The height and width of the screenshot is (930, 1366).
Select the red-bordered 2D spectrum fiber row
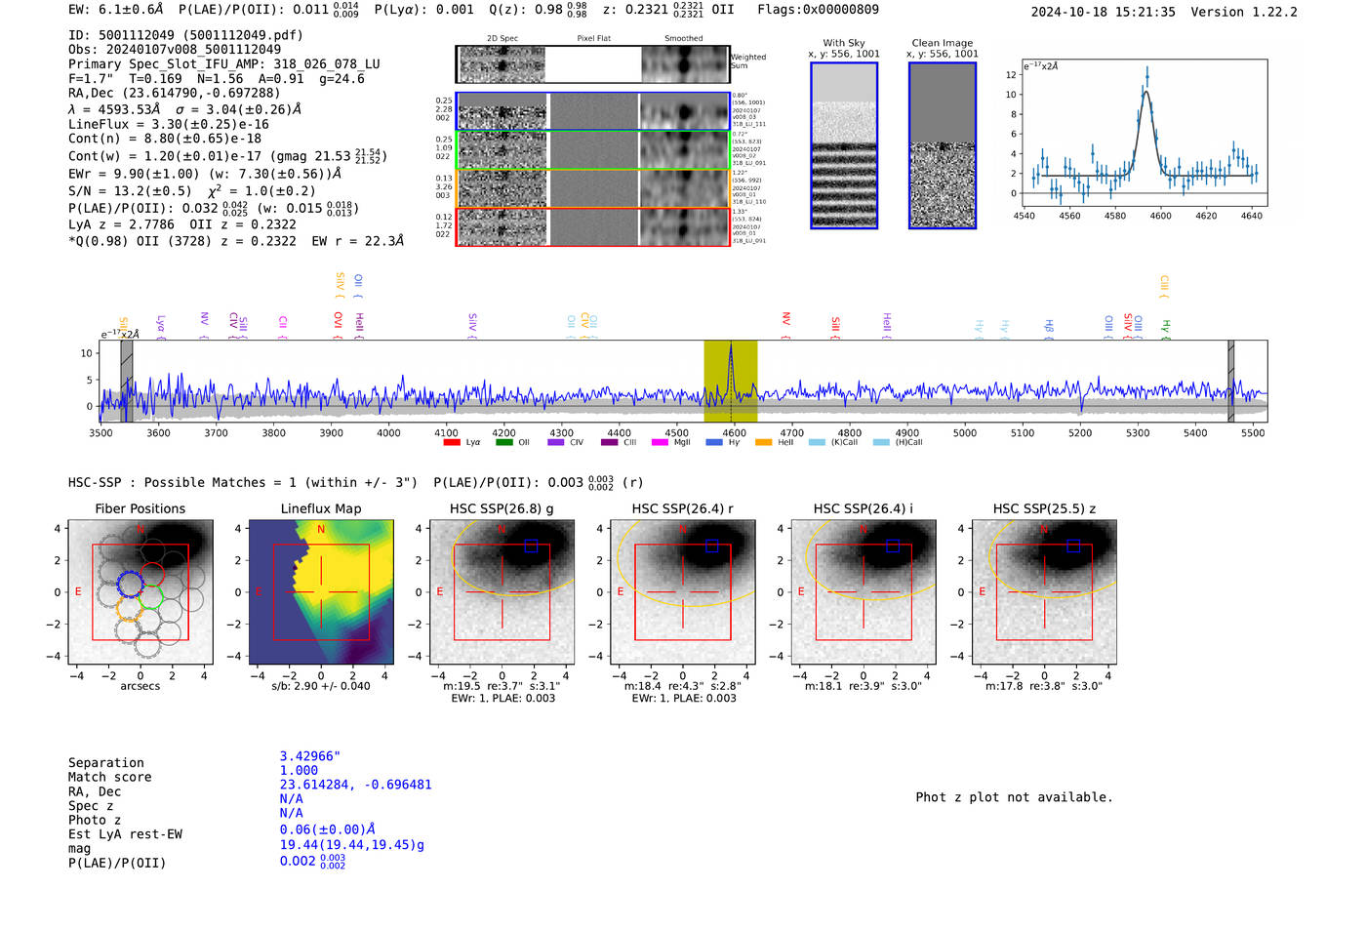click(592, 226)
